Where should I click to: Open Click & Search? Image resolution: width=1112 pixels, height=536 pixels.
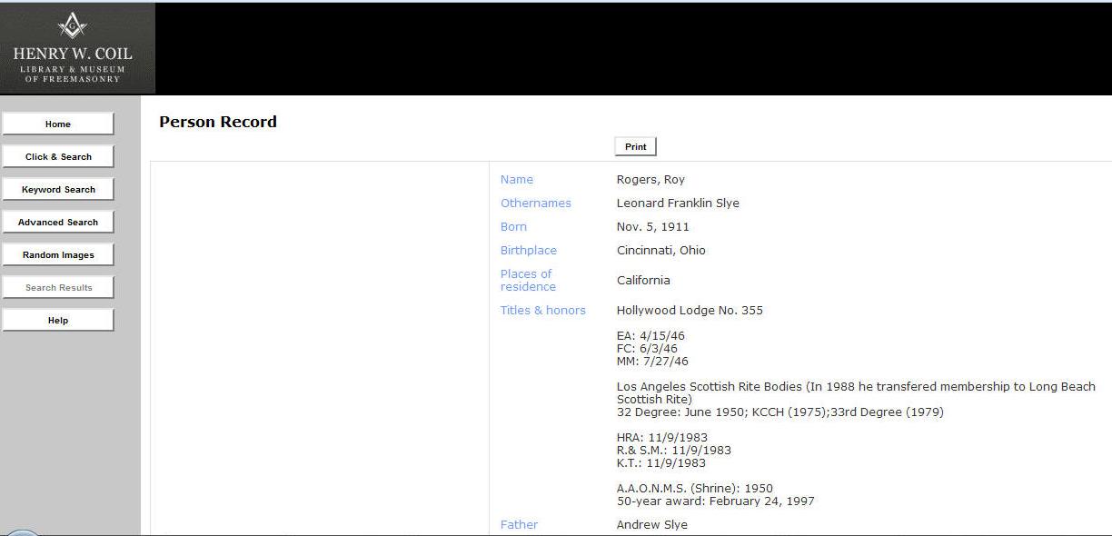(x=58, y=157)
